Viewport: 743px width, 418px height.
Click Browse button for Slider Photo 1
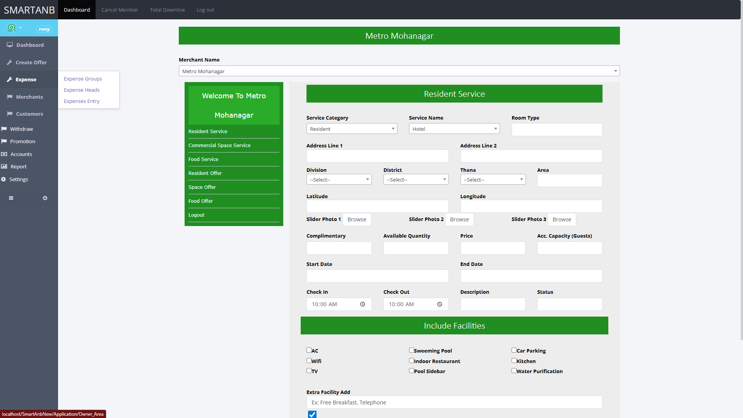point(356,219)
